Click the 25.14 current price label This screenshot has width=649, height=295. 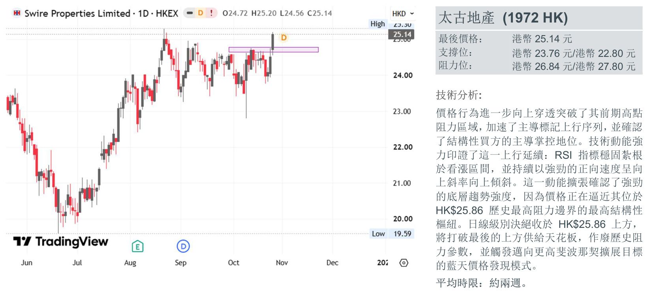pyautogui.click(x=402, y=34)
